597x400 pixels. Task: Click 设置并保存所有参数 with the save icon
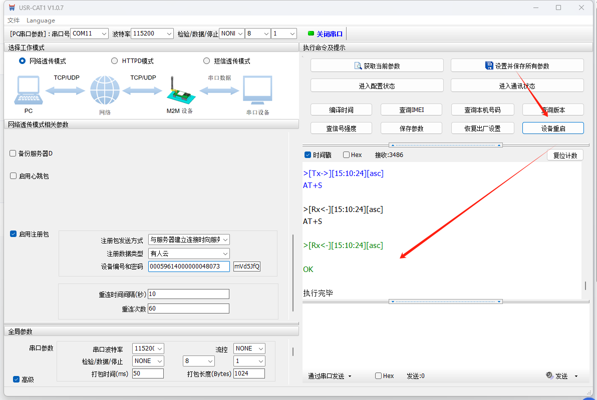point(517,65)
